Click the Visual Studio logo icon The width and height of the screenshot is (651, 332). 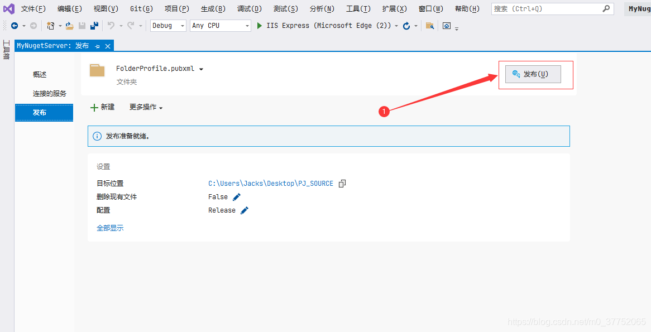tap(9, 9)
